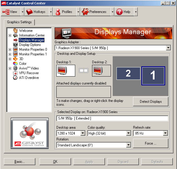This screenshot has width=177, height=169.
Task: Click the Force refresh rate button
Action: tap(151, 143)
